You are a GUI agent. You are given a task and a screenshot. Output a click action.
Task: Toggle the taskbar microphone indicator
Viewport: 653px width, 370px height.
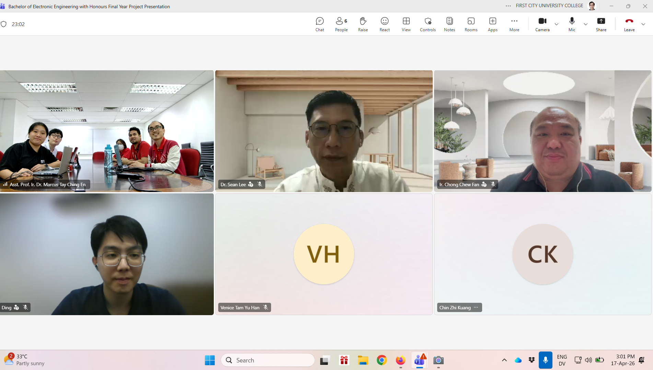point(545,360)
